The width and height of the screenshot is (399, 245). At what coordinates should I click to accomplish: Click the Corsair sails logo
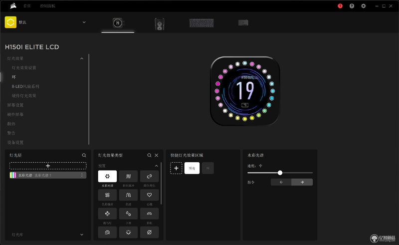click(x=13, y=5)
